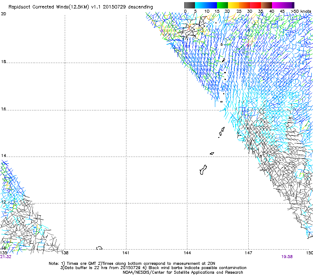Image resolution: width=313 pixels, height=275 pixels.
Task: Click the '25' legend scale label
Action: click(239, 11)
